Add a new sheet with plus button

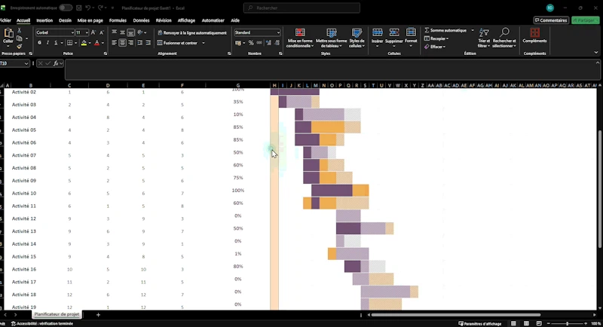tap(98, 315)
